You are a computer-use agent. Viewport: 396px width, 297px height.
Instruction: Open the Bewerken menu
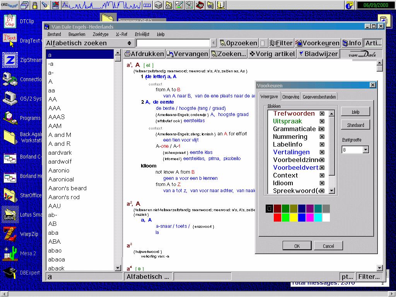click(x=77, y=34)
